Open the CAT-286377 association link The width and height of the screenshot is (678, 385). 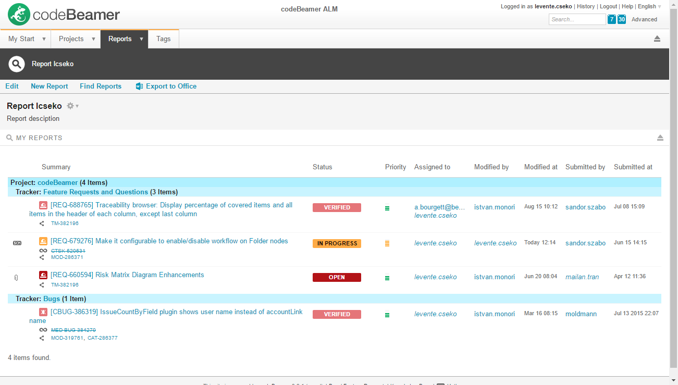coord(103,338)
